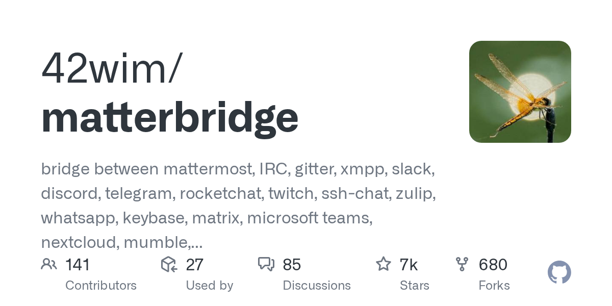Viewport: 612px width, 306px height.
Task: Click the GitHub Octocat logo
Action: pyautogui.click(x=559, y=273)
